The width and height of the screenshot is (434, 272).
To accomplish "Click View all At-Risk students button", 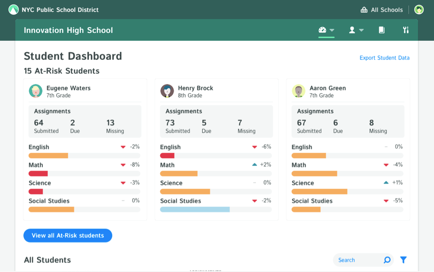I will coord(68,235).
